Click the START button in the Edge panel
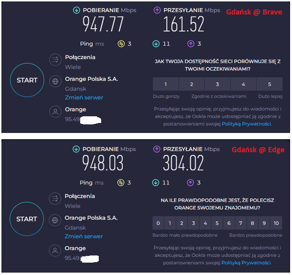The height and width of the screenshot is (275, 292). point(27,219)
